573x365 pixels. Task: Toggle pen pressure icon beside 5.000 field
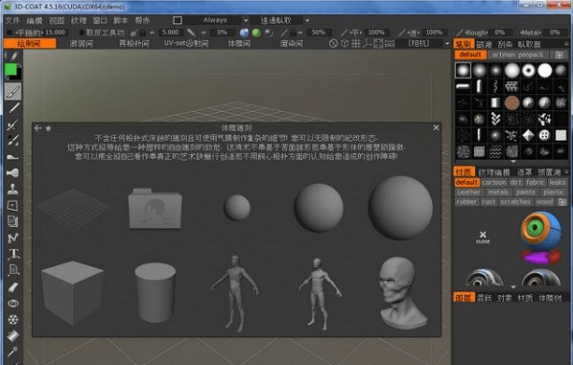(191, 33)
